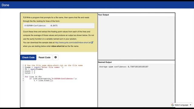This screenshot has height=109, width=194.
Task: Click the external link icon after the URL
Action: point(92,42)
